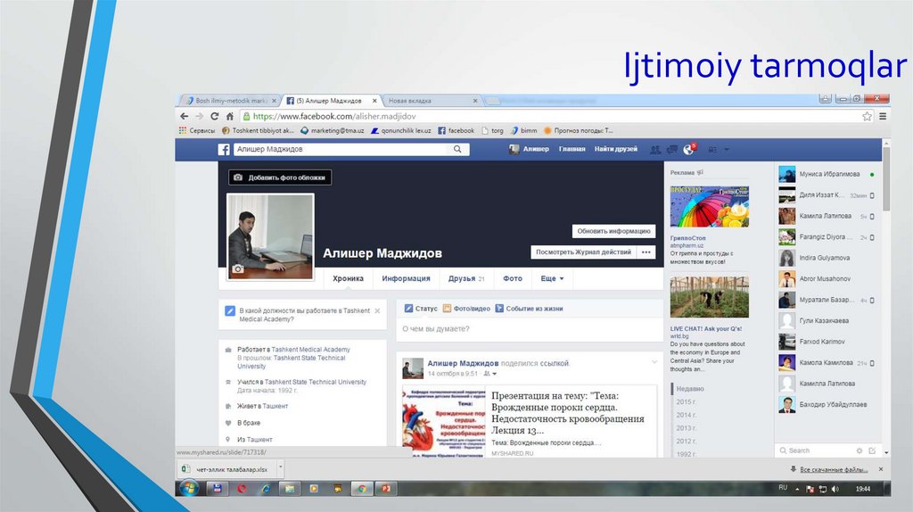Open the three-dots menu on the cover
Screen dimensions: 913x512
(646, 252)
